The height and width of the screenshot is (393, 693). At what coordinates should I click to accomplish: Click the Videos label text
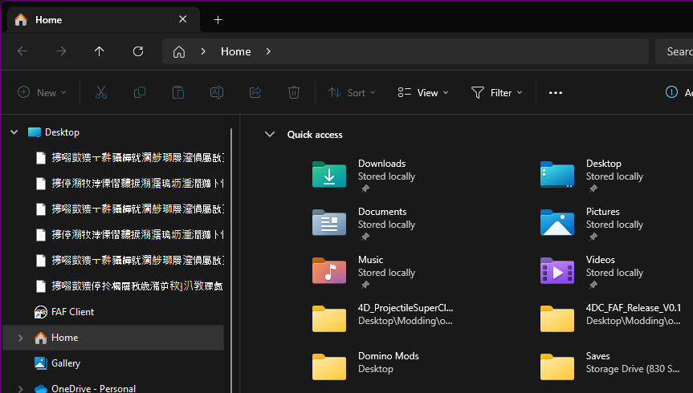(x=601, y=260)
